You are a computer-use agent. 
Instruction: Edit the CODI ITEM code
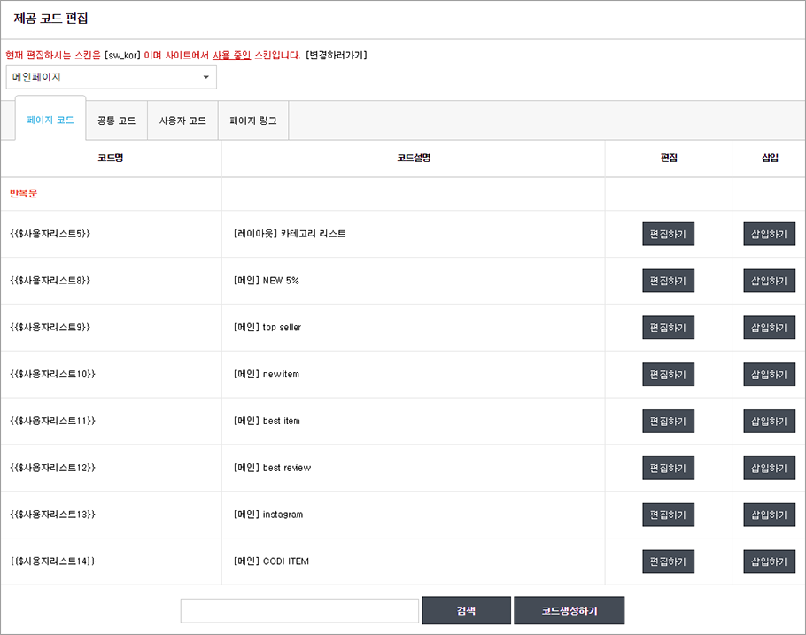[668, 561]
